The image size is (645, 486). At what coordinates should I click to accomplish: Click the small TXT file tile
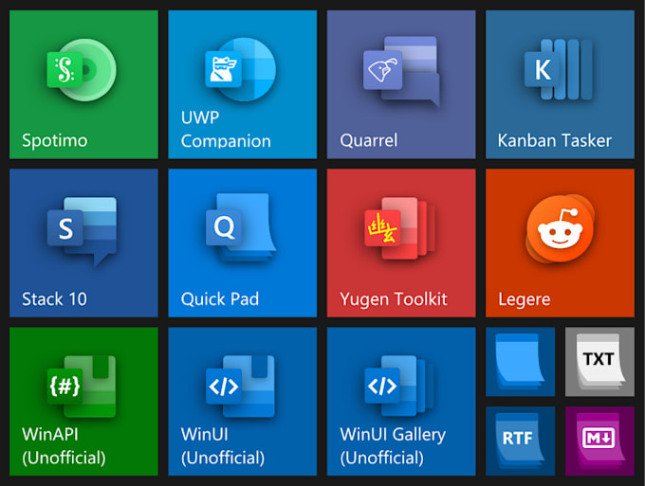click(599, 362)
